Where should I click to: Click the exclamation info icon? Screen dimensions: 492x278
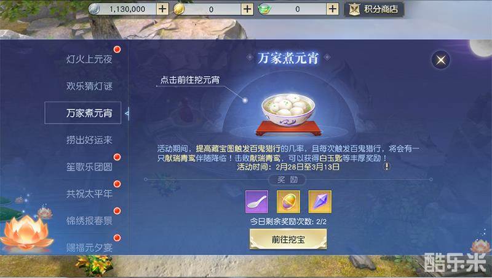[387, 166]
